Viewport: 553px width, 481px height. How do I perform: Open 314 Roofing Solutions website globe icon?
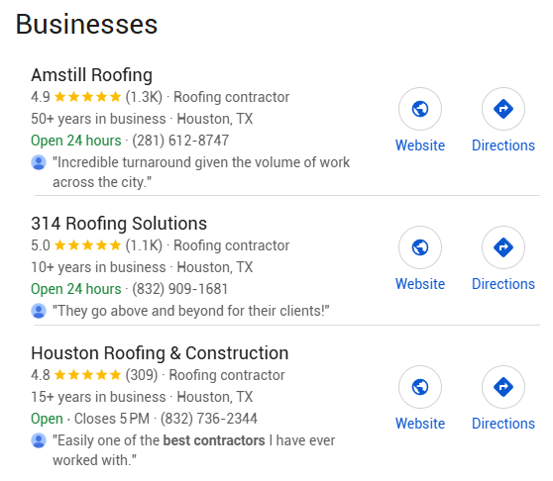pyautogui.click(x=419, y=247)
